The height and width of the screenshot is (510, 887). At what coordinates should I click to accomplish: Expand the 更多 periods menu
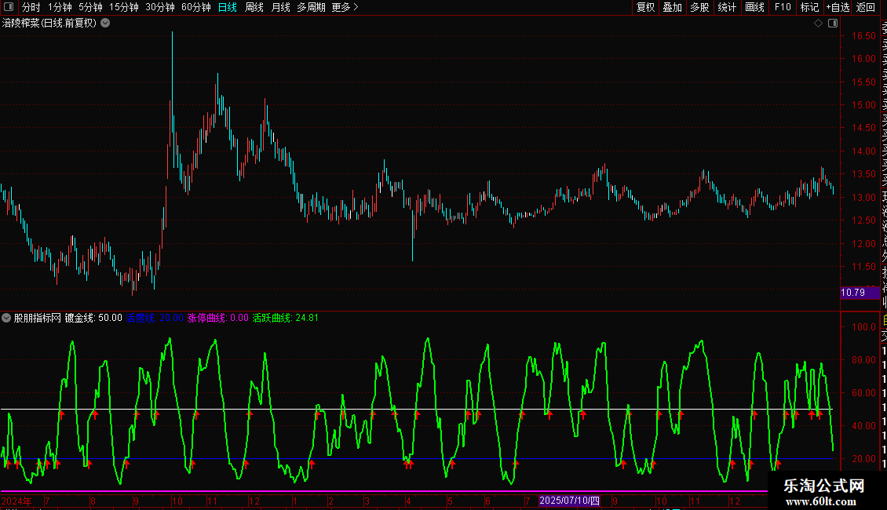coord(345,7)
